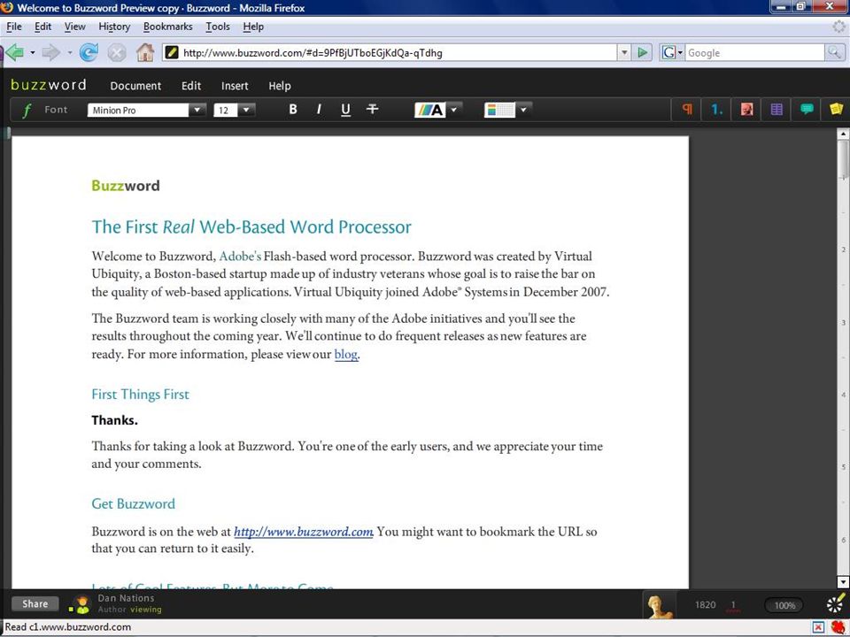Open the History menu
850x637 pixels.
tap(114, 27)
